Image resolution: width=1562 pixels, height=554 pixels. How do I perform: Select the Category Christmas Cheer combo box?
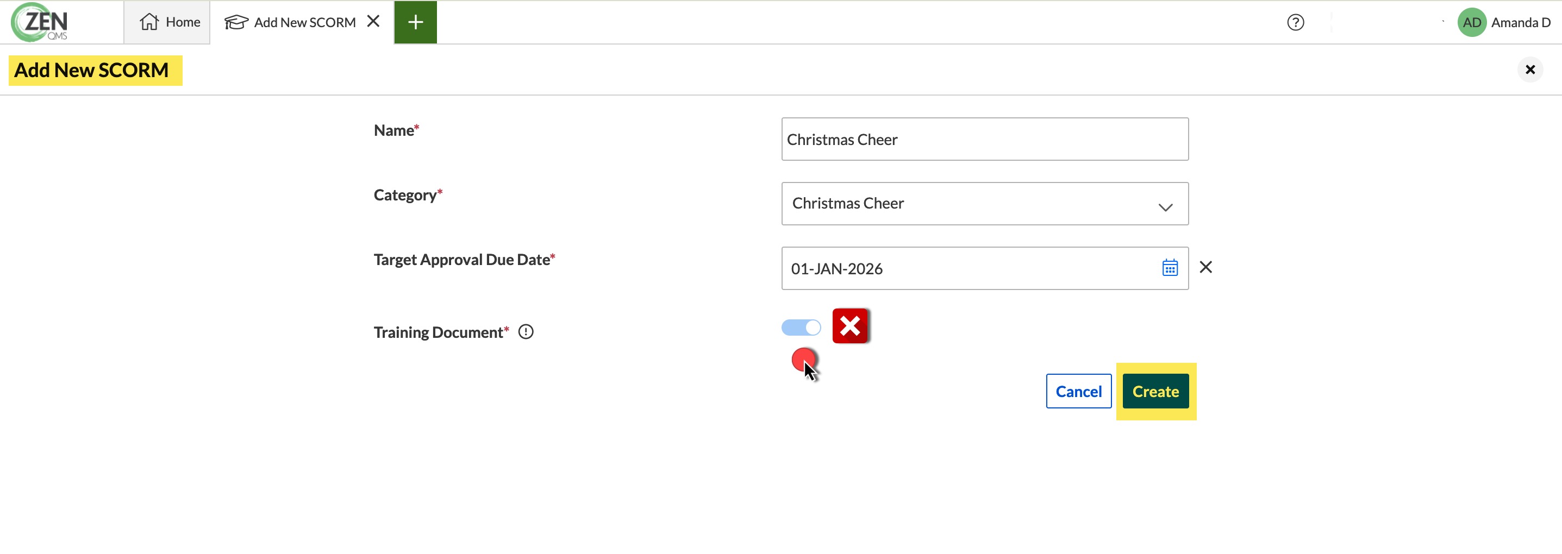[x=985, y=204]
